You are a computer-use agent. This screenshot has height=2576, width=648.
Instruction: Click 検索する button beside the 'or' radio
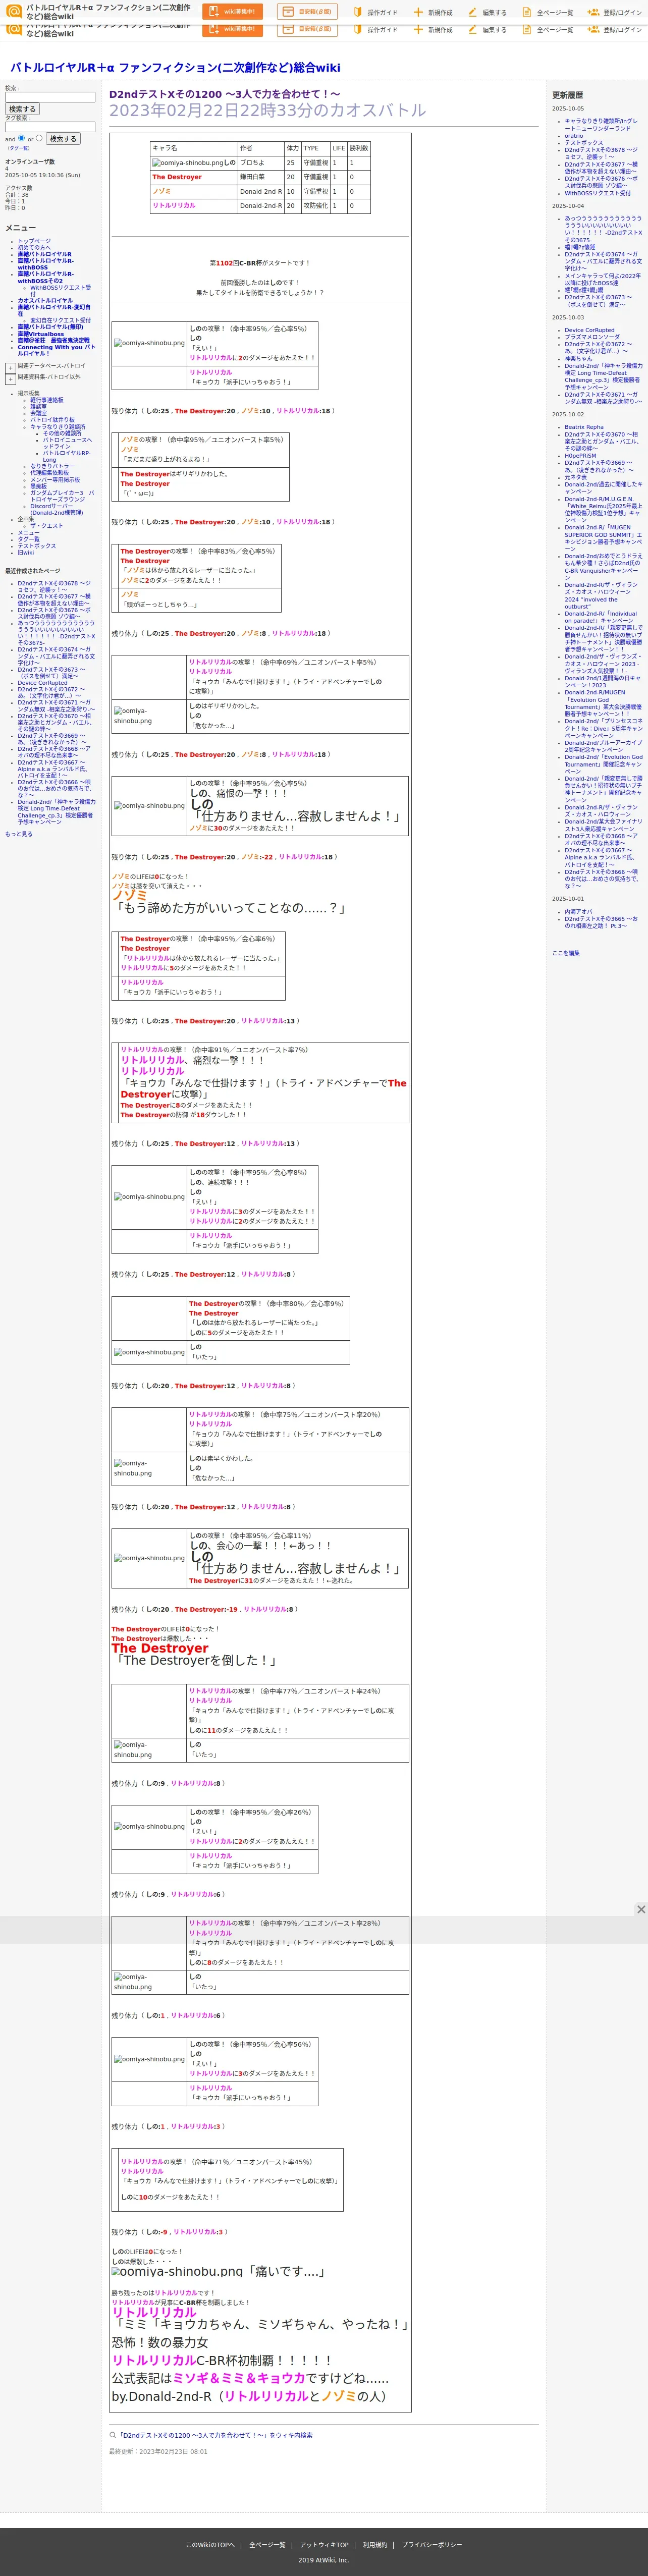[63, 139]
